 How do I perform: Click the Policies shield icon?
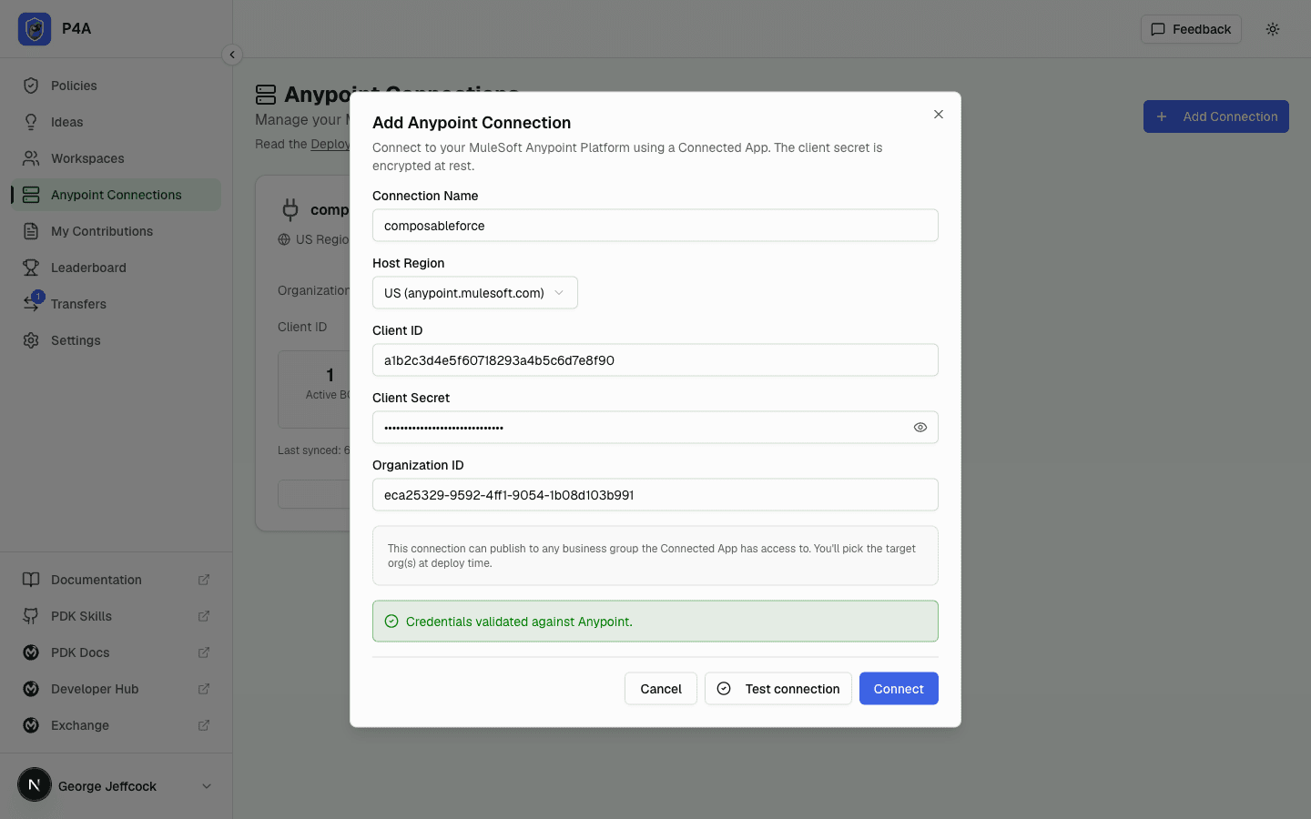click(x=31, y=86)
